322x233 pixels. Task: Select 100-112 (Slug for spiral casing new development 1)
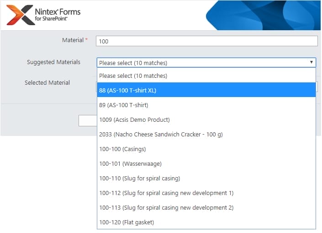[x=206, y=193]
